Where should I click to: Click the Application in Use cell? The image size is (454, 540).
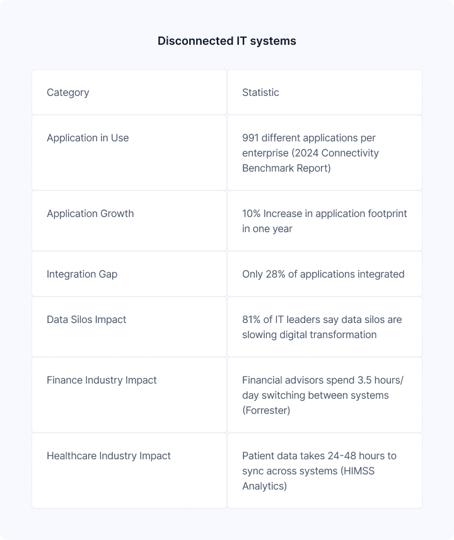point(129,153)
